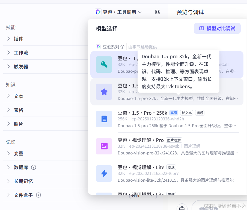Image resolution: width=247 pixels, height=210 pixels.
Task: Click the 记忆 section heading
Action: click(11, 142)
